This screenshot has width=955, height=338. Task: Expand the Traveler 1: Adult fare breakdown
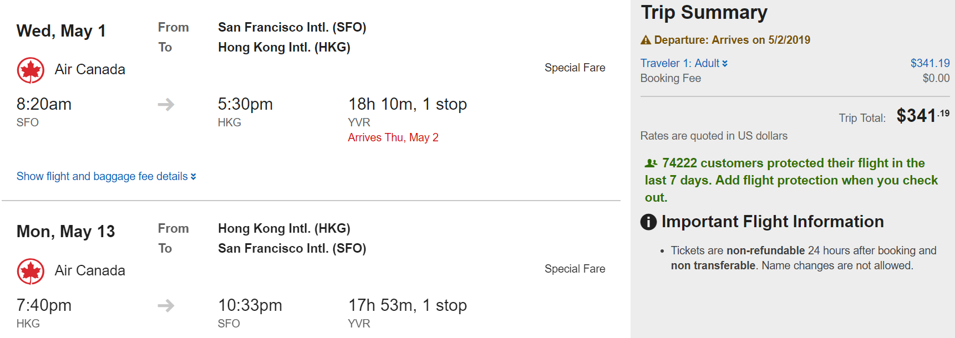click(683, 63)
